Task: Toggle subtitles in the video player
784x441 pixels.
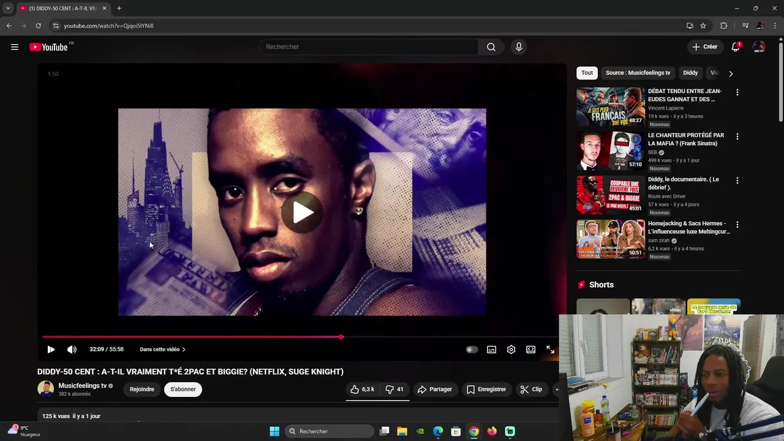Action: (491, 350)
